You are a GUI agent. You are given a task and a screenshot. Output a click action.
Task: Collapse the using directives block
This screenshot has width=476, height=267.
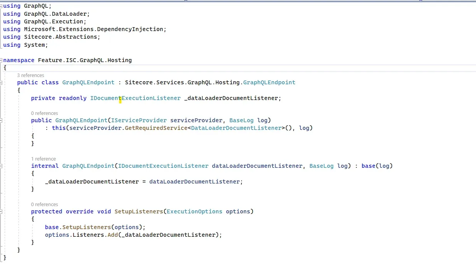click(1, 6)
